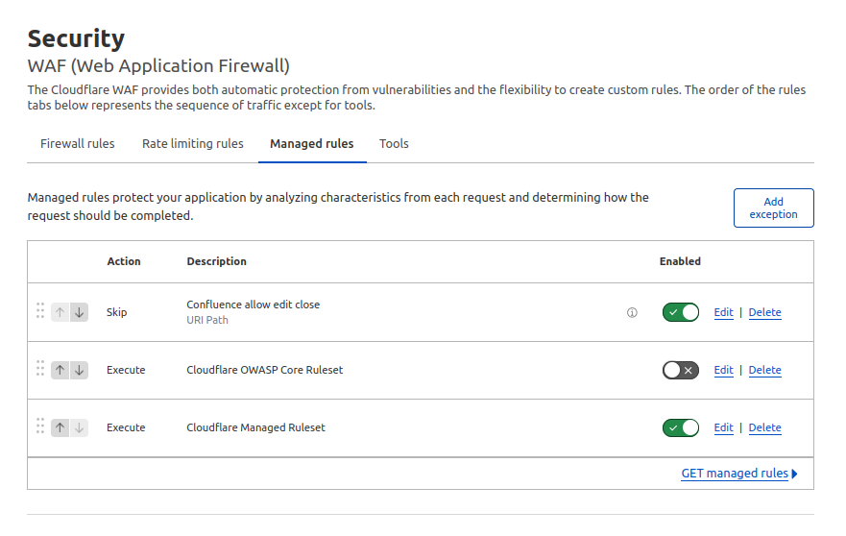Viewport: 846px width, 536px height.
Task: Open the GET managed rules link
Action: pyautogui.click(x=735, y=474)
